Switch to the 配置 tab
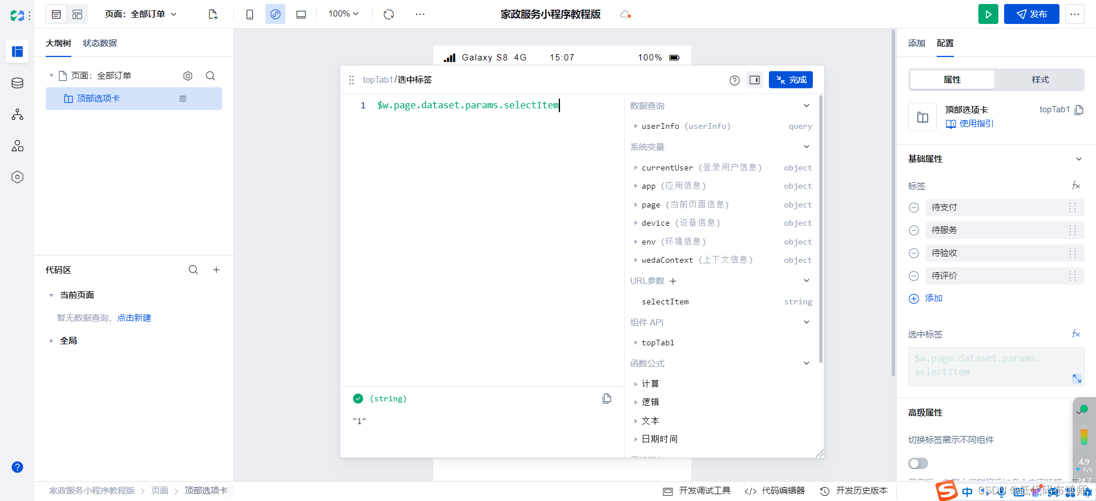1096x501 pixels. pyautogui.click(x=945, y=43)
